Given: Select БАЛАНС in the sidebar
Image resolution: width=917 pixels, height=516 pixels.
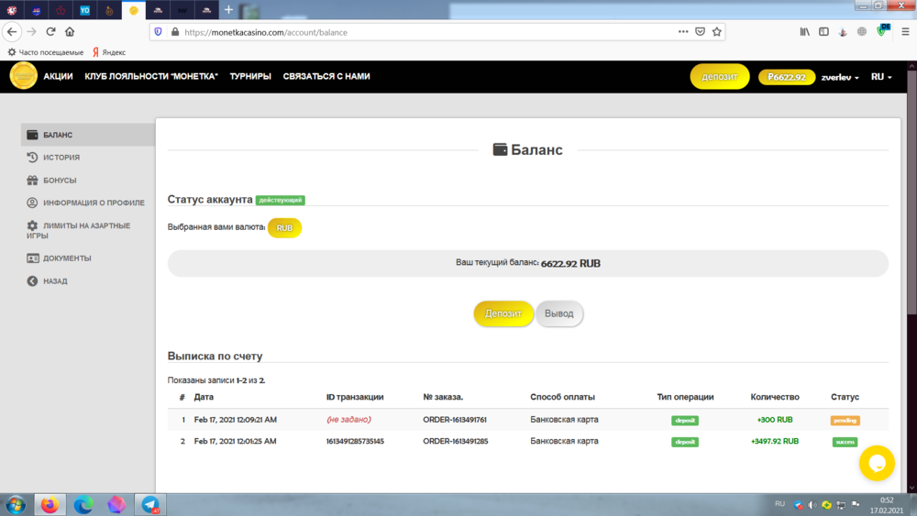Looking at the screenshot, I should tap(88, 135).
